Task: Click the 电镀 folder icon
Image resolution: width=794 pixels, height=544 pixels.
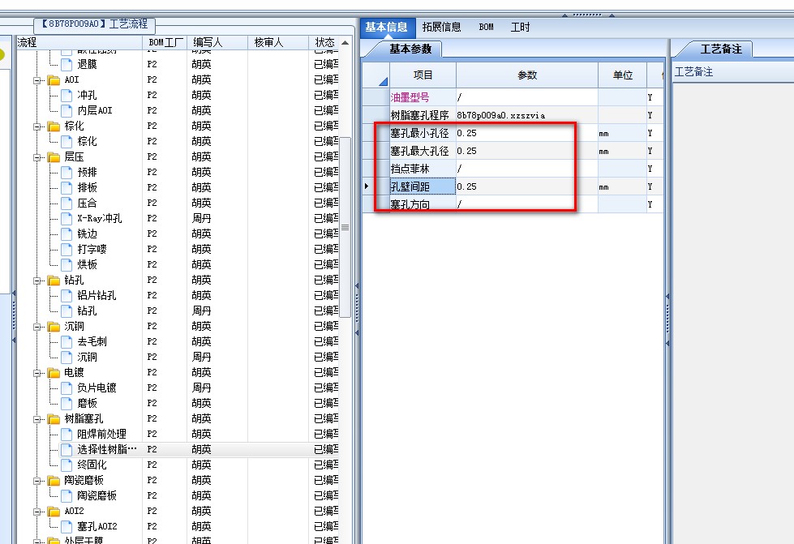Action: point(54,373)
